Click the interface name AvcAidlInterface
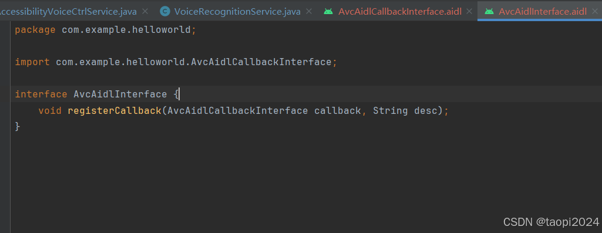Image resolution: width=602 pixels, height=233 pixels. 120,94
